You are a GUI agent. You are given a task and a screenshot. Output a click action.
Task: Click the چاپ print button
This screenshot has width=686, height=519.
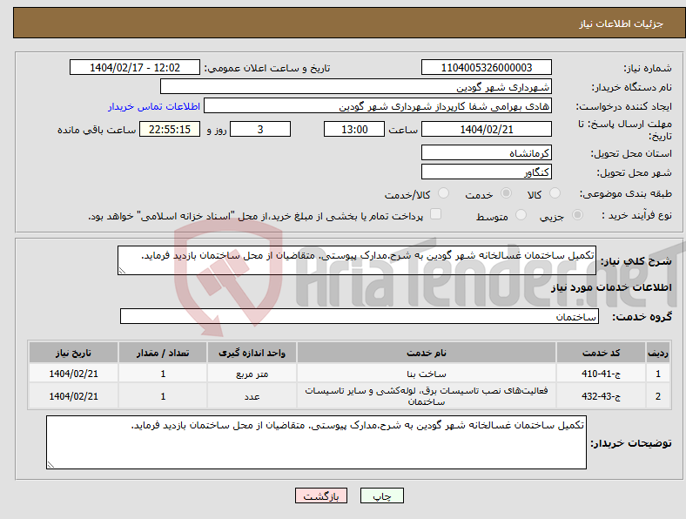click(382, 495)
